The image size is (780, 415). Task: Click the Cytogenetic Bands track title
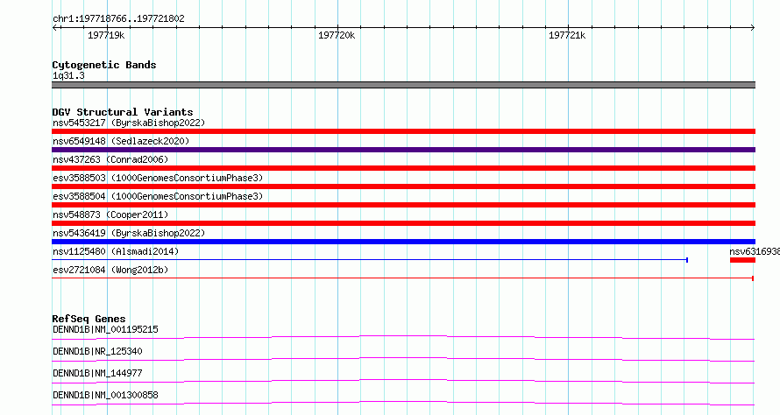(x=104, y=65)
